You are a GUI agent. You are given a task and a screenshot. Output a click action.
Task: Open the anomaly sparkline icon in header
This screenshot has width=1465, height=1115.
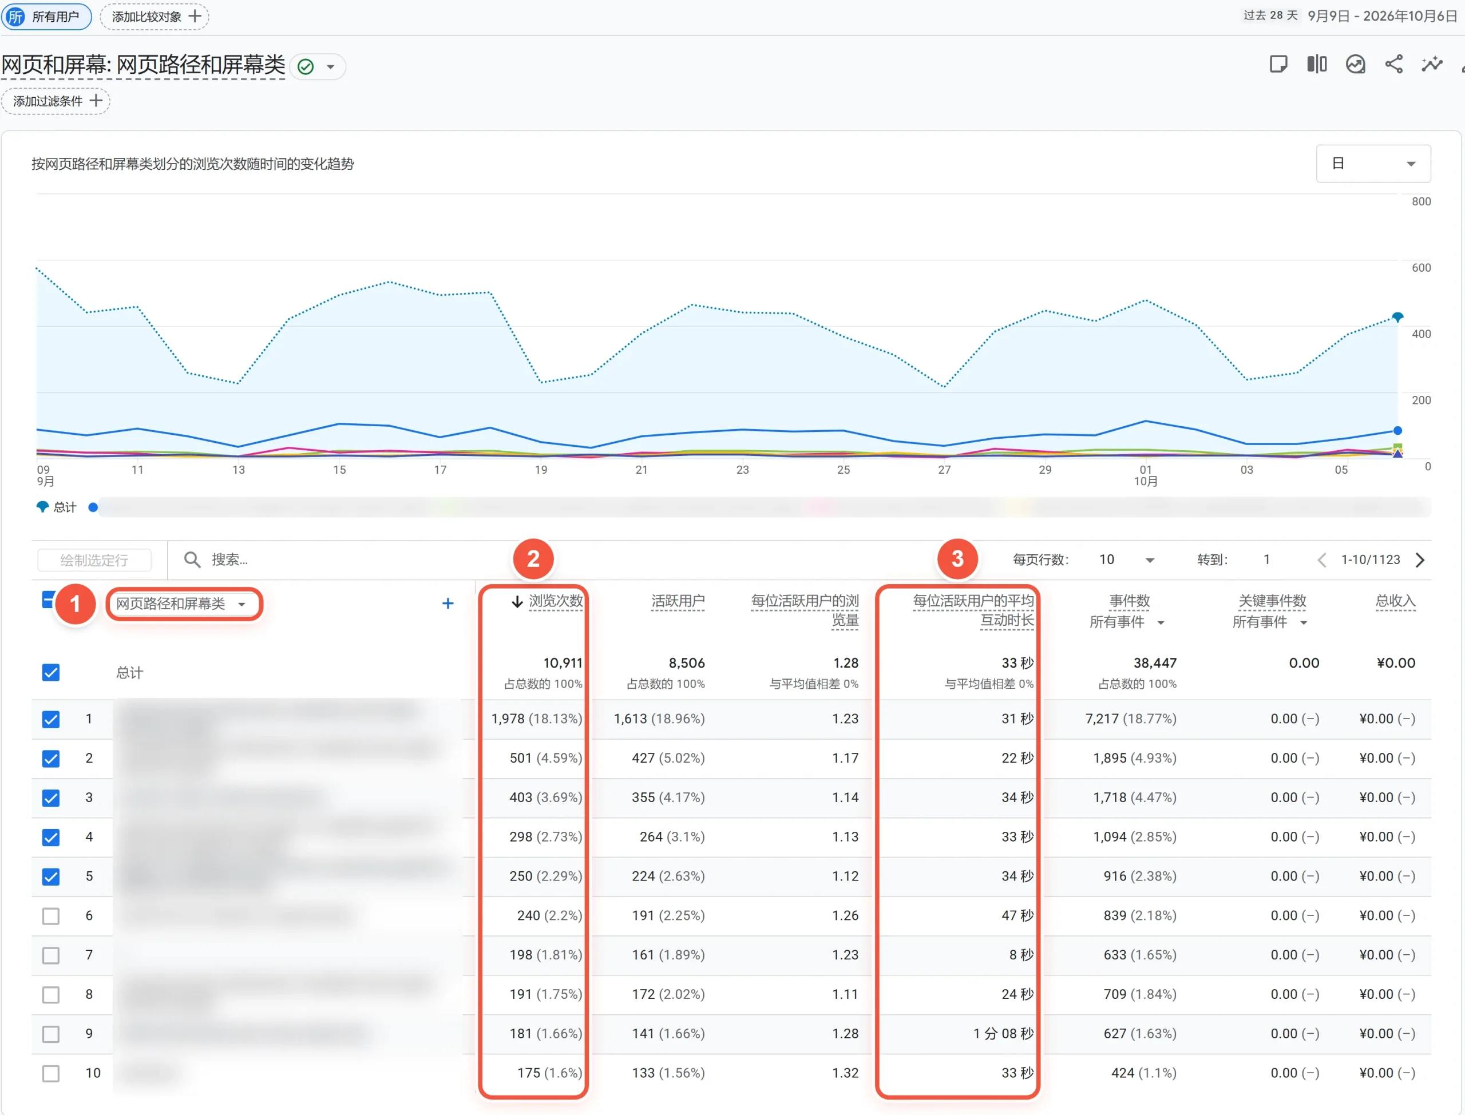pos(1432,65)
